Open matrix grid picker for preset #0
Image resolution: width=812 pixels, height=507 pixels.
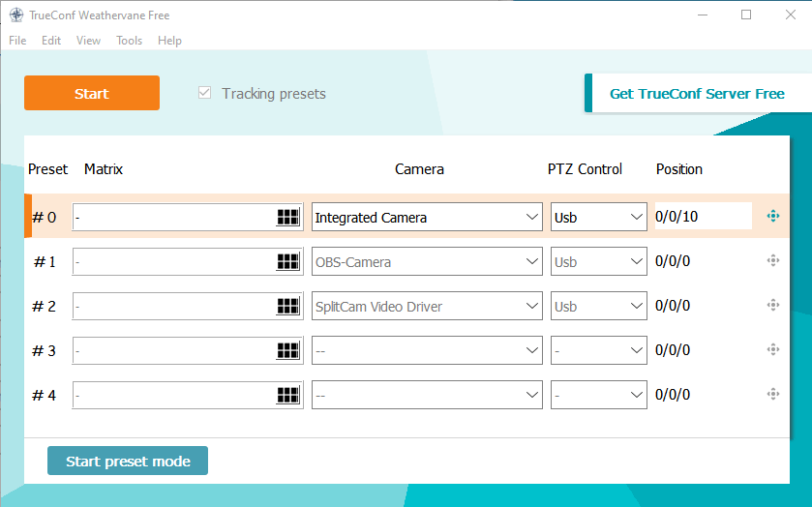[x=288, y=217]
